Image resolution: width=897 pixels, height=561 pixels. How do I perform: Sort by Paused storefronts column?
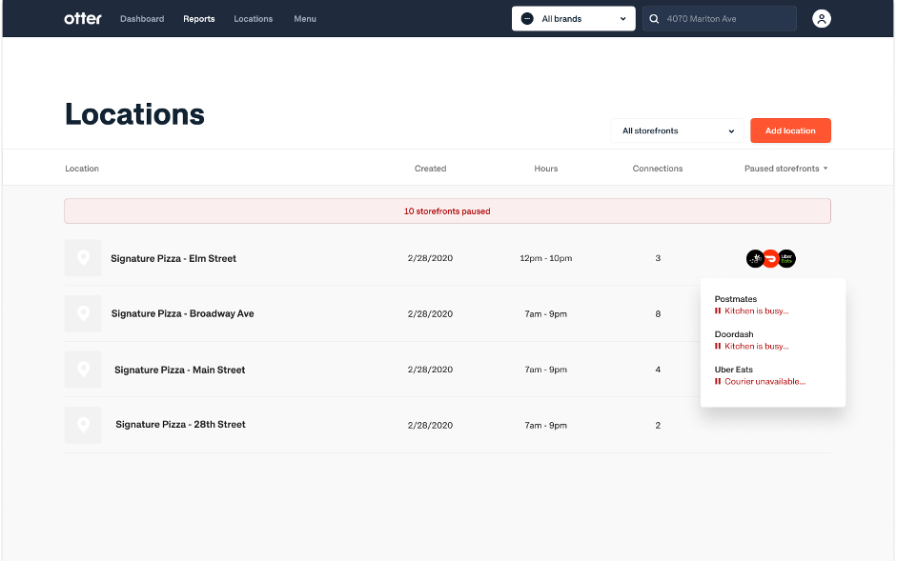point(785,169)
